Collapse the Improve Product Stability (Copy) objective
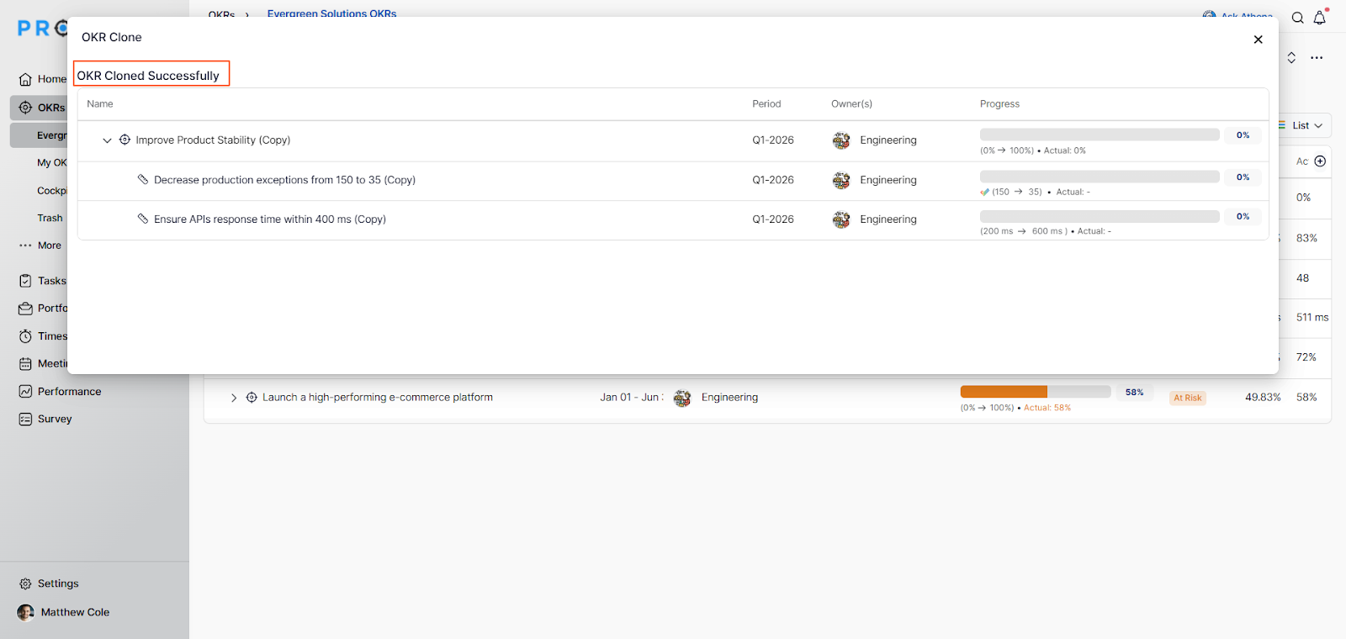Screen dimensions: 1346x639 pos(107,140)
